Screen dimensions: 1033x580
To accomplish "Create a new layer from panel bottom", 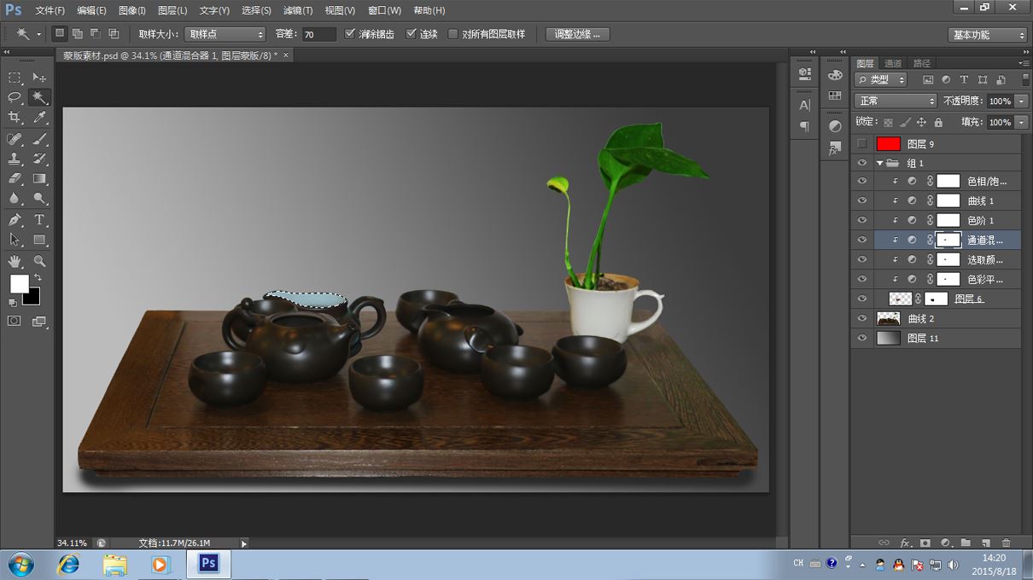I will tap(985, 542).
